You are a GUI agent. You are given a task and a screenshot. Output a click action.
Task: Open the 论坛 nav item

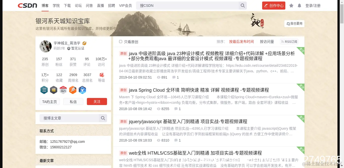(78, 6)
